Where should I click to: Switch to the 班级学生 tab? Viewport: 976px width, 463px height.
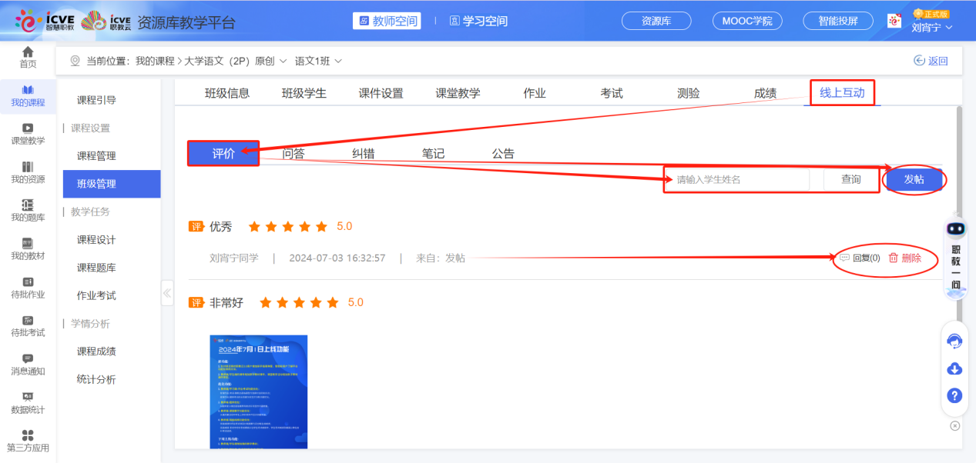pos(303,92)
